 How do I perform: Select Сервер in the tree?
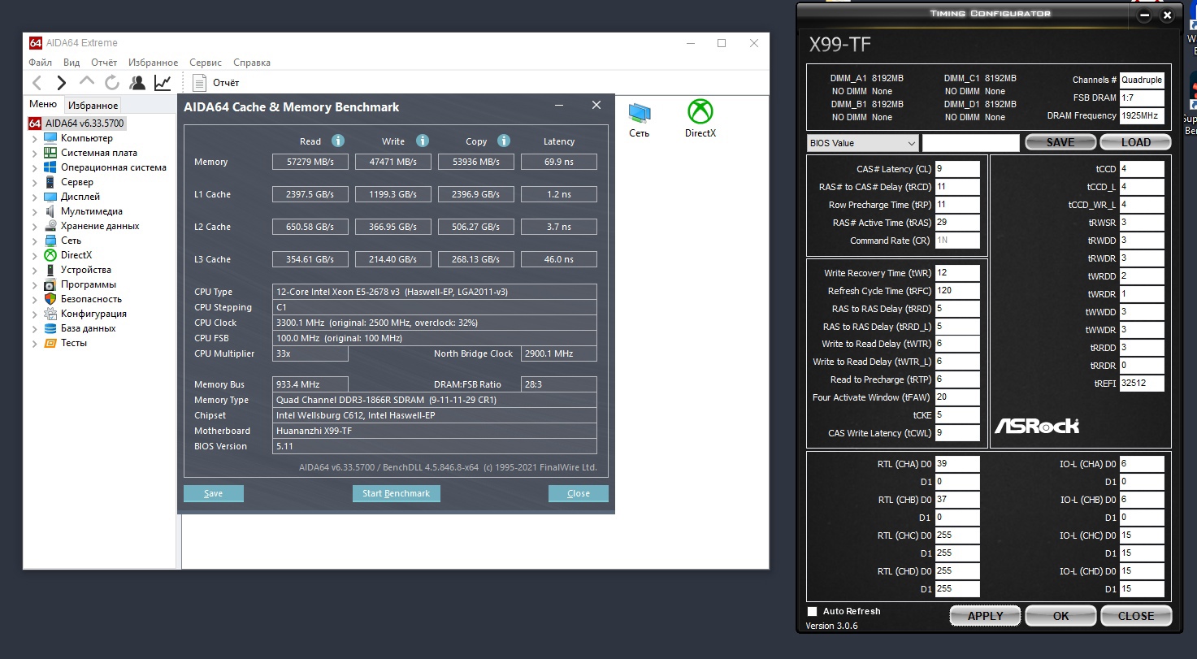click(76, 182)
